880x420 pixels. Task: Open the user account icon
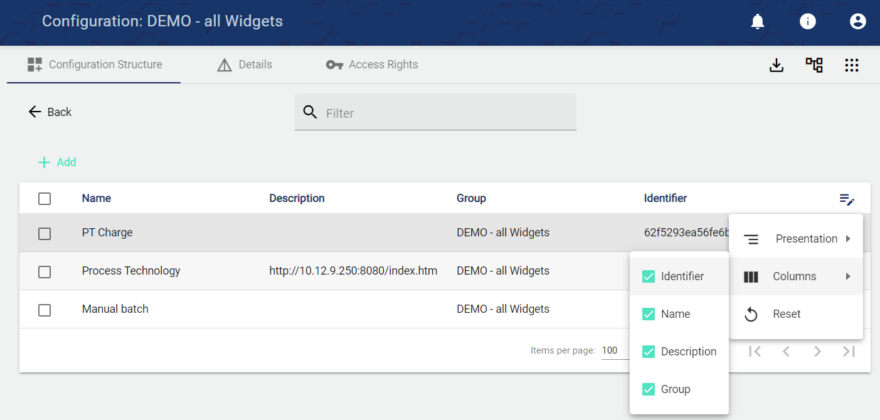(857, 22)
